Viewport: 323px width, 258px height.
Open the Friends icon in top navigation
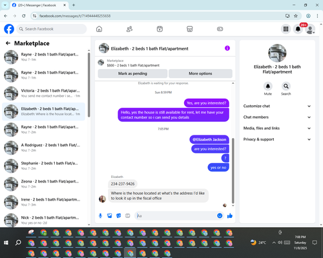129,29
